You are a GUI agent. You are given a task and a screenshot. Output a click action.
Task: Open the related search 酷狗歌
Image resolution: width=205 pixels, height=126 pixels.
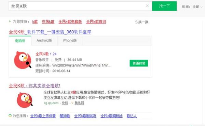point(65,116)
